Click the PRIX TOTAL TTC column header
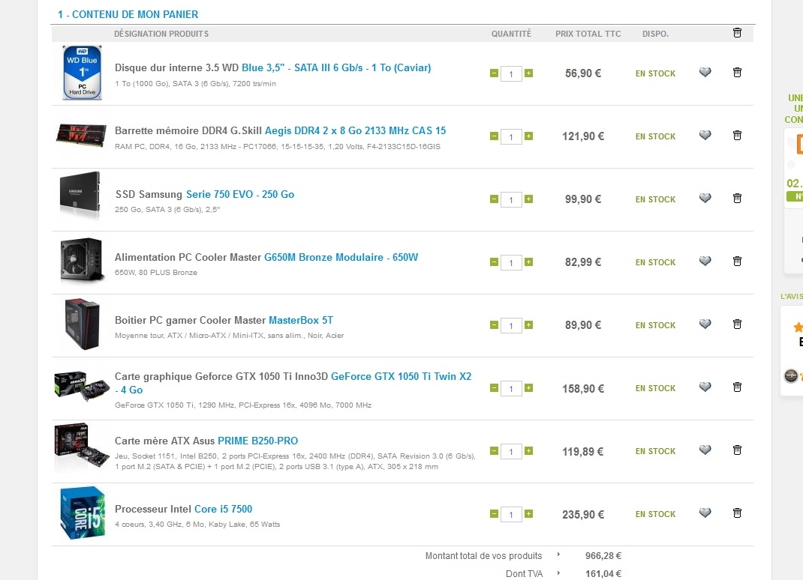The image size is (803, 580). click(588, 34)
